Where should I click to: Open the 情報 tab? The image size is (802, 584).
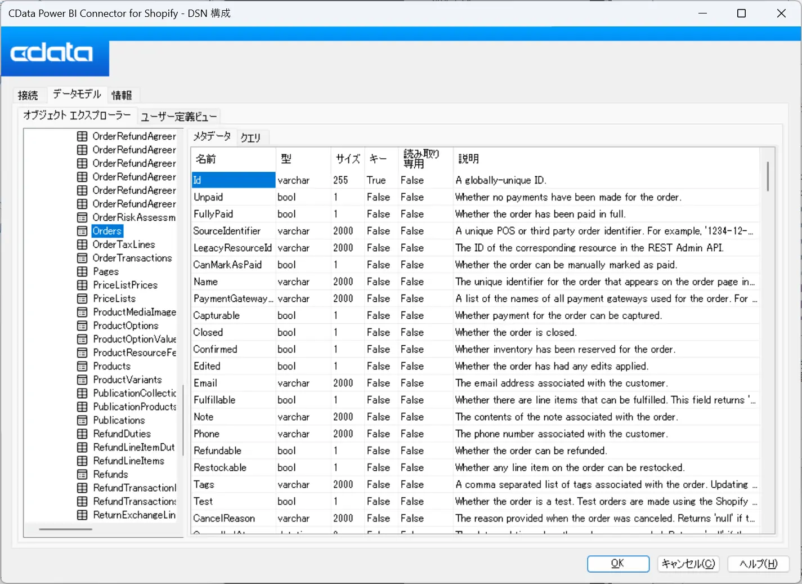[x=122, y=95]
